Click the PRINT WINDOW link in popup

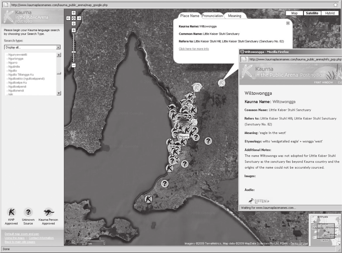324,83
